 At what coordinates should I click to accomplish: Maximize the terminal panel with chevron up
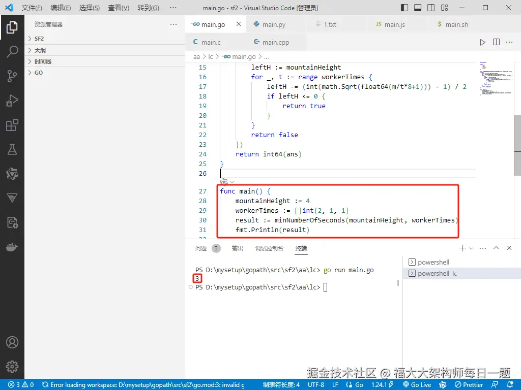pos(496,248)
